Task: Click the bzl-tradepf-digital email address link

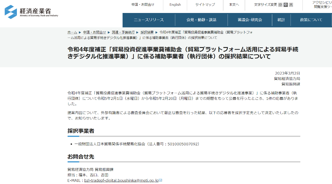Action: [121, 180]
